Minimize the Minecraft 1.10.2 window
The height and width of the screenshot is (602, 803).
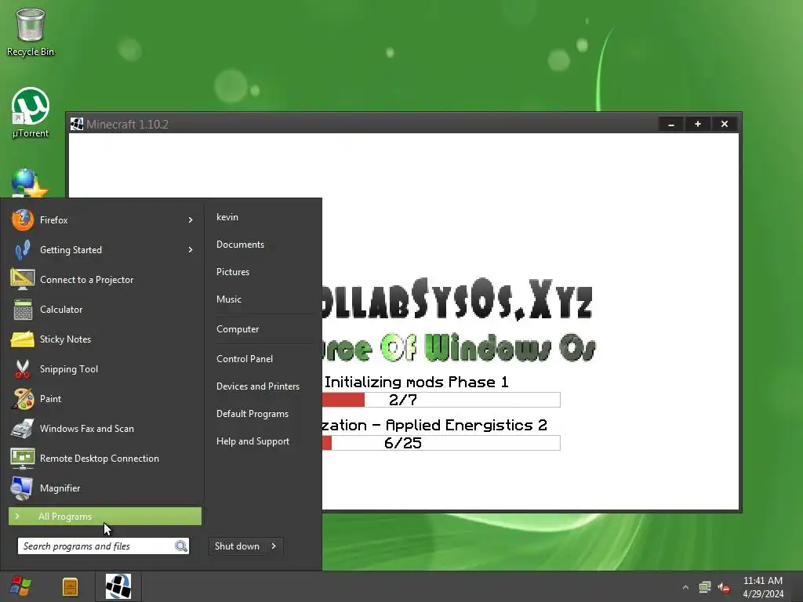pos(671,125)
